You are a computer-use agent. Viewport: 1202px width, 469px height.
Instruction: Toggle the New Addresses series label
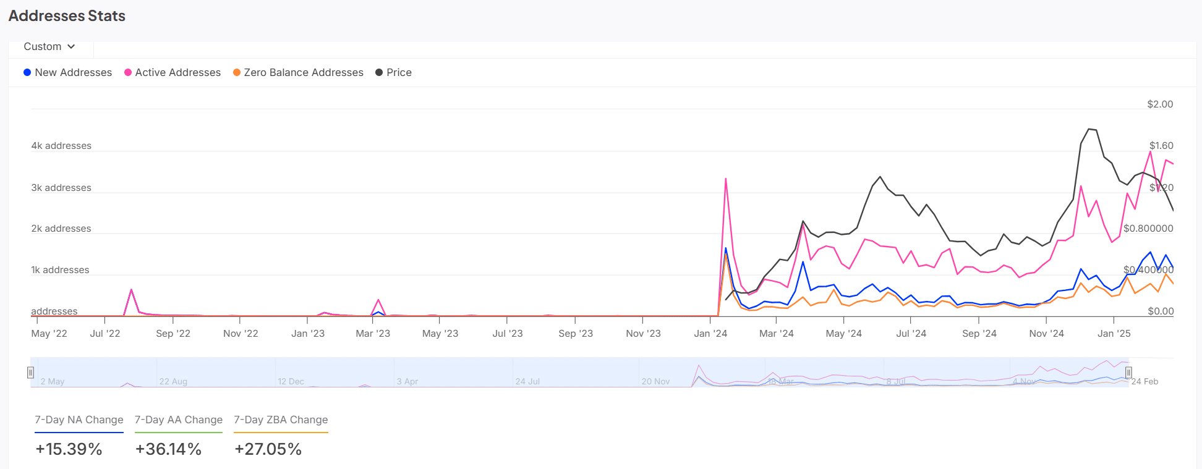pos(73,72)
